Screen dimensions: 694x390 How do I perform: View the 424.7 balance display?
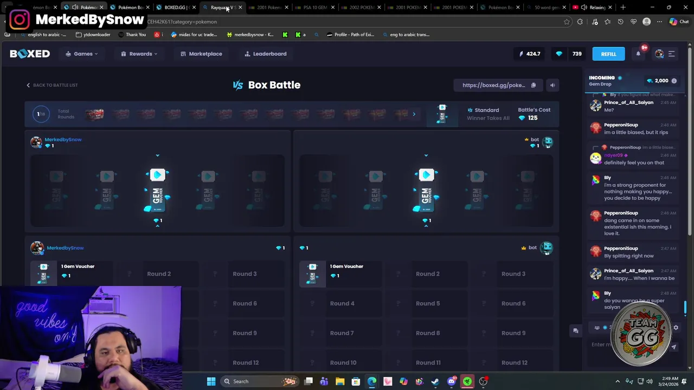pos(530,54)
